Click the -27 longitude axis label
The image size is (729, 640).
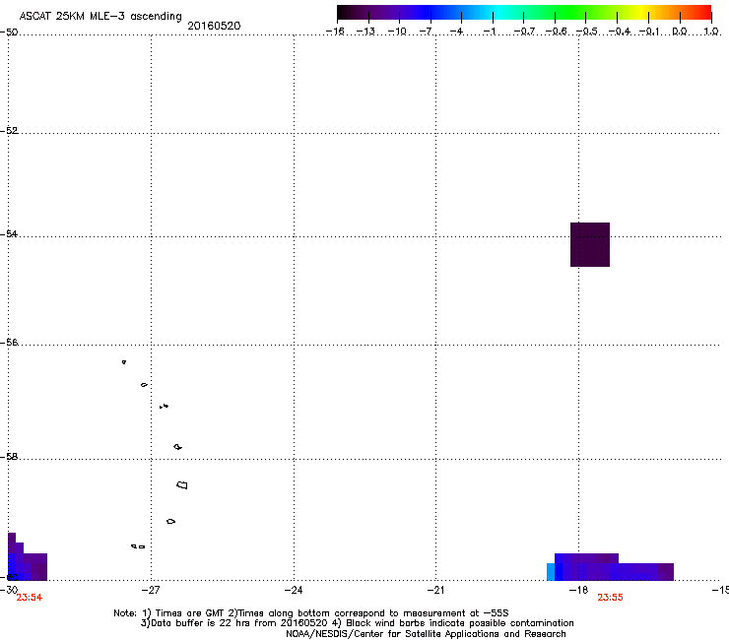(x=151, y=590)
